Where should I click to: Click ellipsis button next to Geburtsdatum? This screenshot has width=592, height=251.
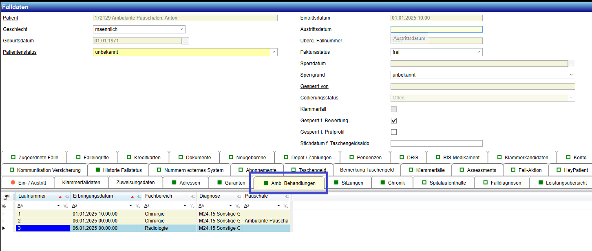click(186, 41)
